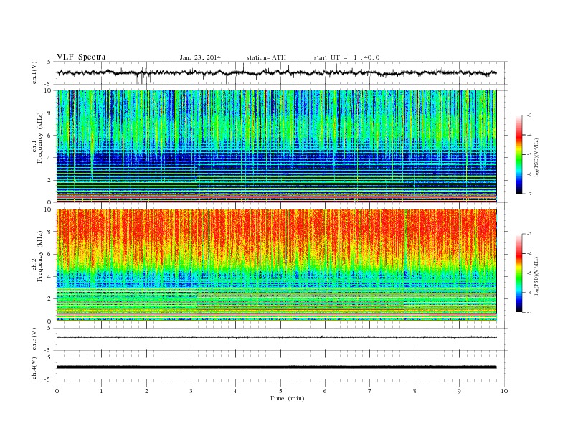Select the date Jan. 23, 2014

click(x=200, y=57)
